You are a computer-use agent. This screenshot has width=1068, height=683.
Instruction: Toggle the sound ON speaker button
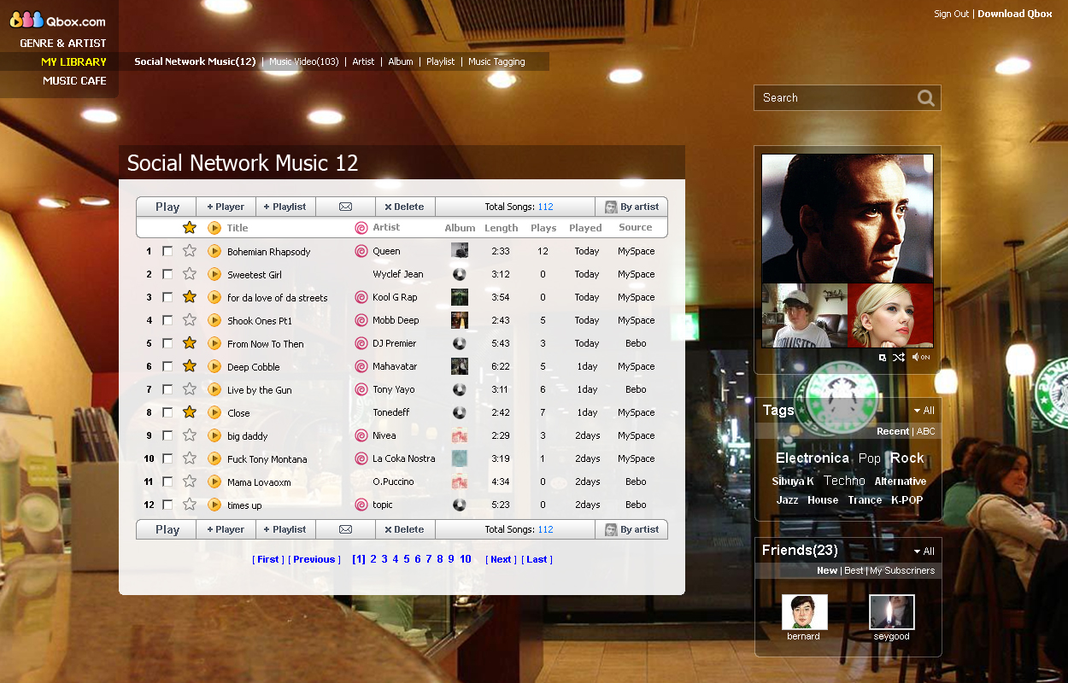920,357
